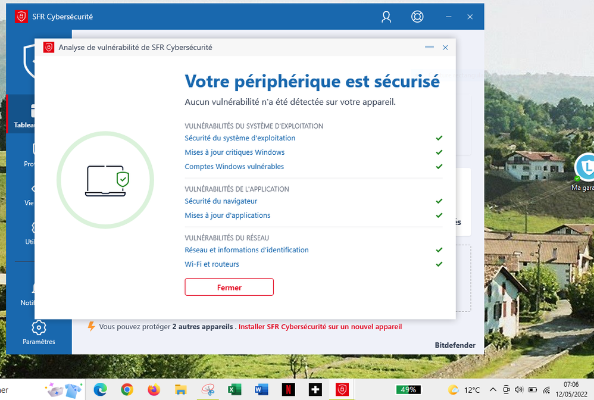
Task: Open Mises à jour critiques Windows
Action: coord(235,152)
